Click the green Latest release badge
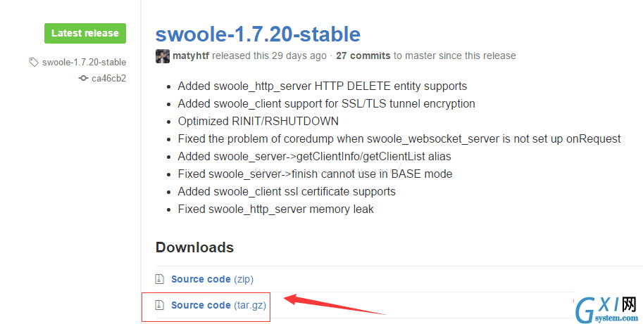Screen dimensions: 643x324 [85, 33]
